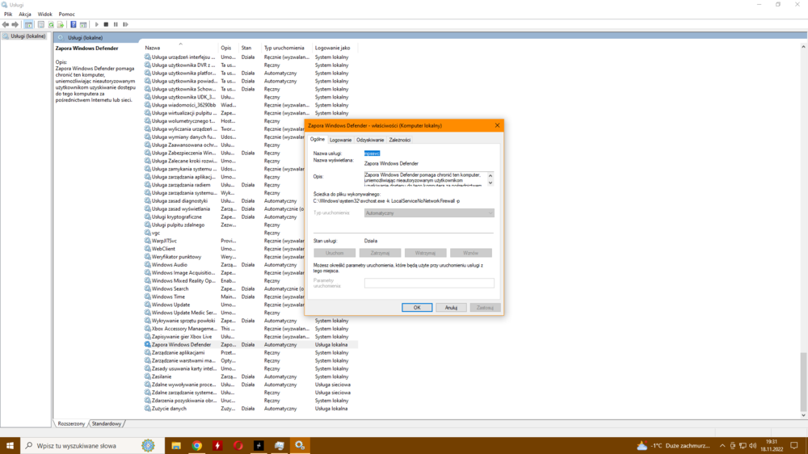Open the blue Help toolbar icon
Image resolution: width=808 pixels, height=454 pixels.
(x=74, y=24)
